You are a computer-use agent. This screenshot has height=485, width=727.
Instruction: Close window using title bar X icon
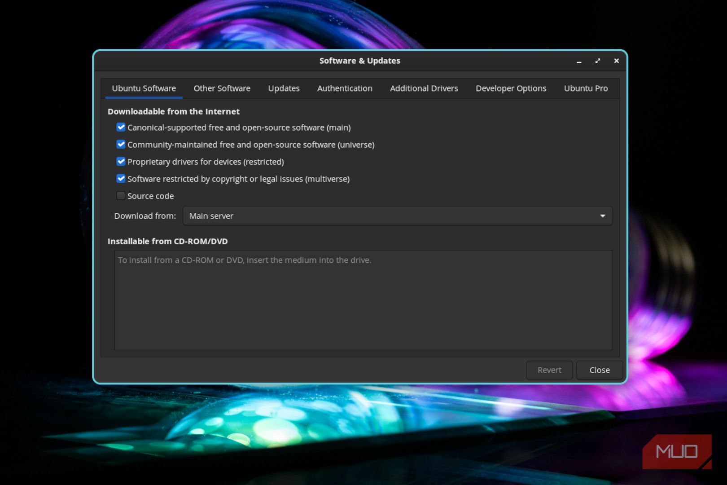pos(617,61)
